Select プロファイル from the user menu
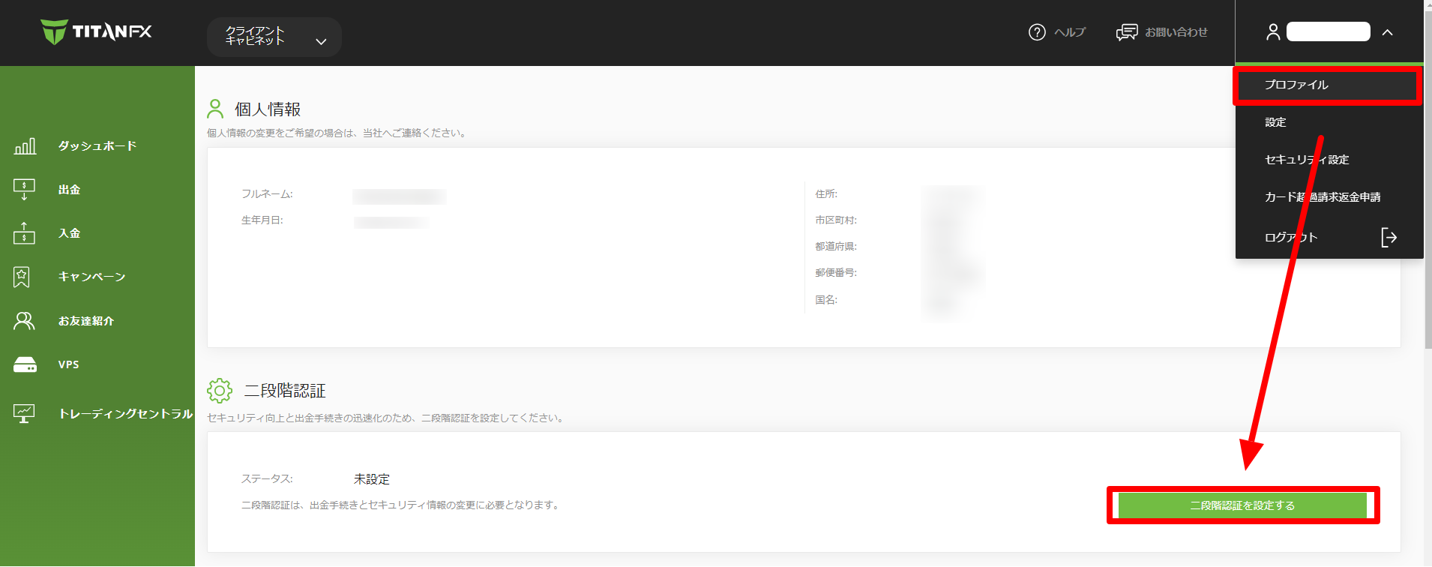Viewport: 1432px width, 567px height. [1296, 85]
